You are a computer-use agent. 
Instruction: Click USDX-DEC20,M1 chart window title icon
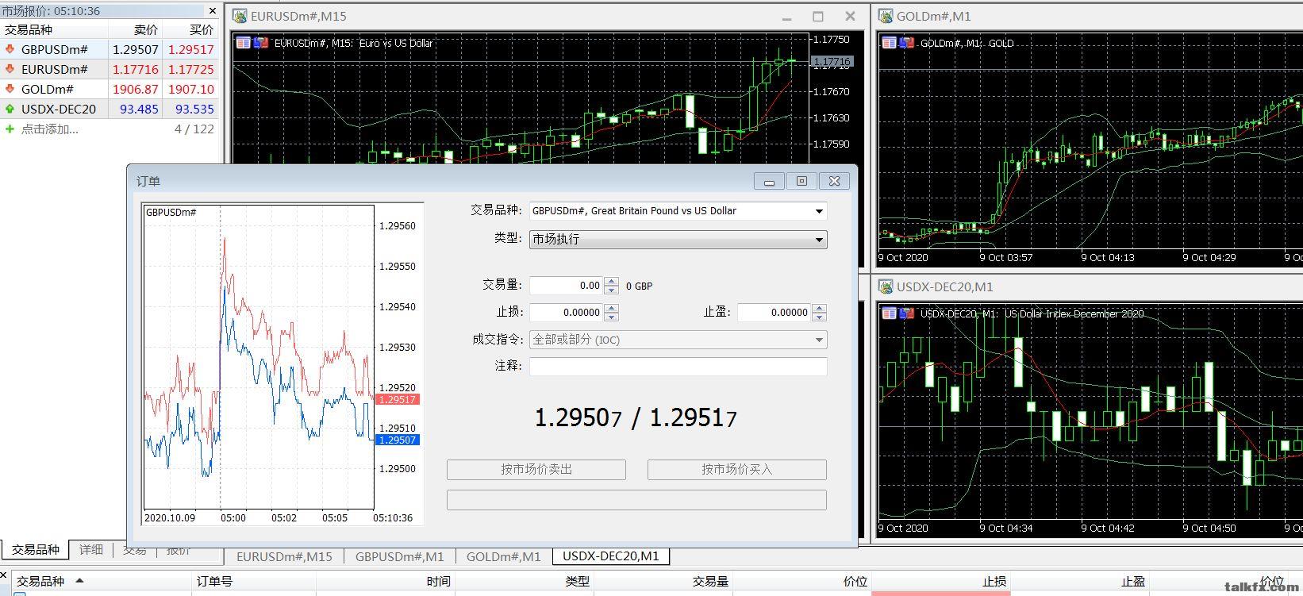click(x=886, y=286)
